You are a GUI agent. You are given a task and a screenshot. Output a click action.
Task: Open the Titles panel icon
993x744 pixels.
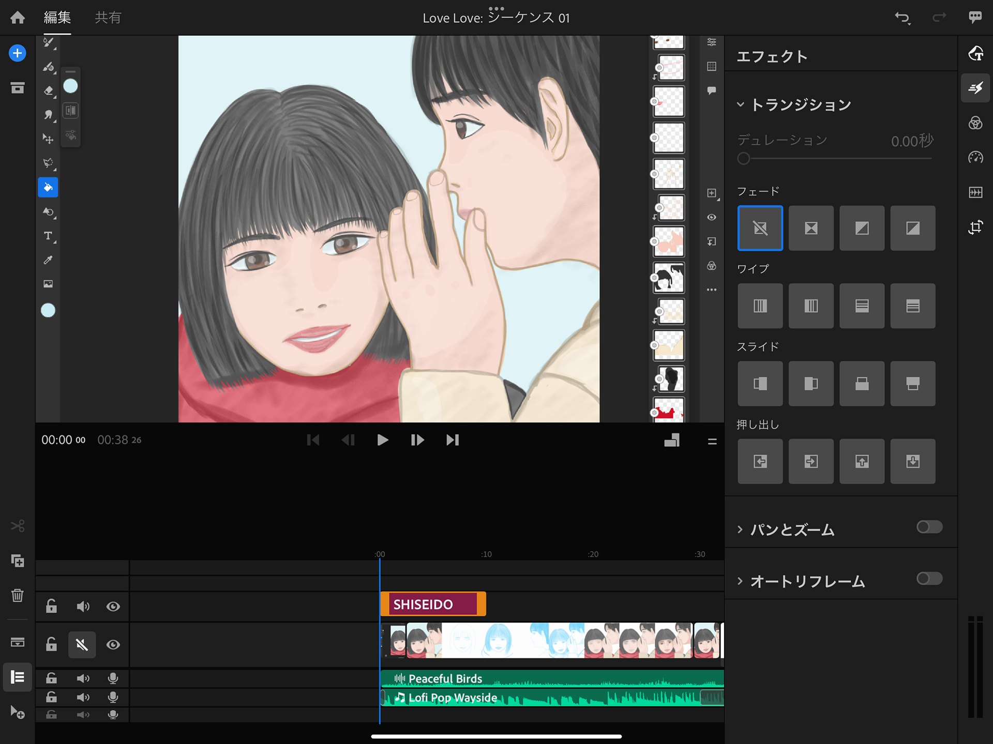click(x=975, y=53)
